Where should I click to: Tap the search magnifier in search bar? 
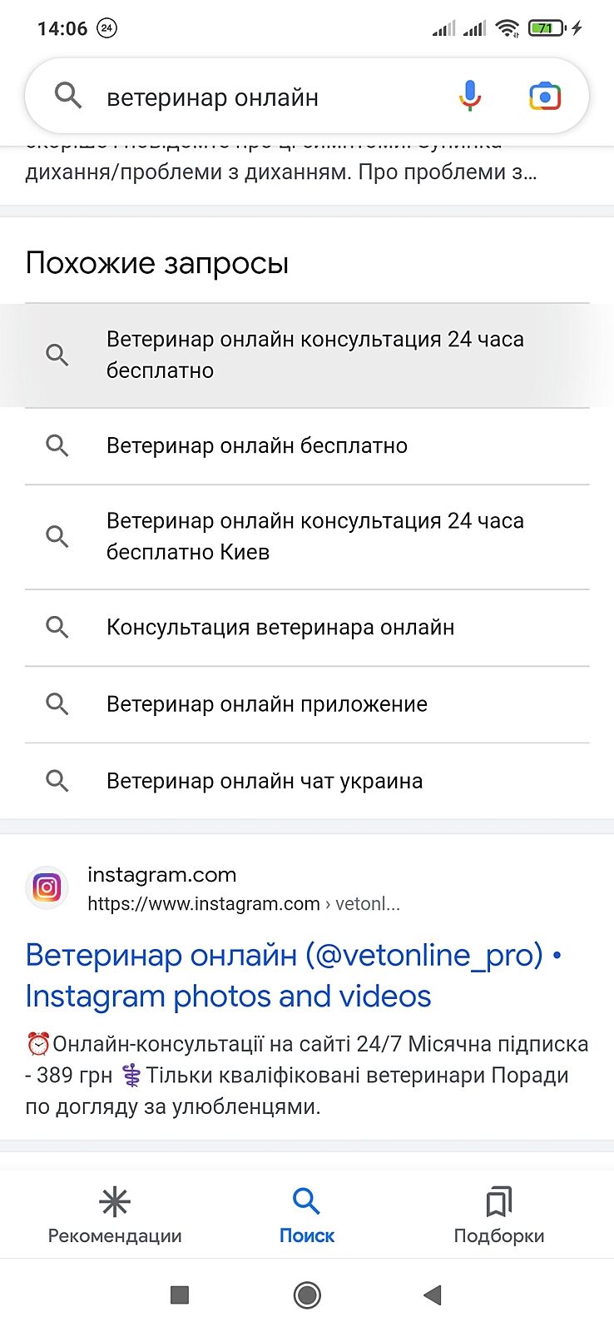(x=68, y=97)
